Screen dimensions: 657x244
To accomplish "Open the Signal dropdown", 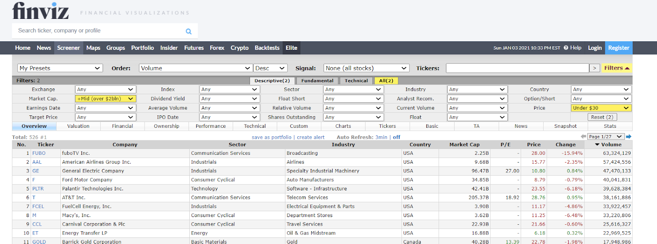I will (366, 68).
